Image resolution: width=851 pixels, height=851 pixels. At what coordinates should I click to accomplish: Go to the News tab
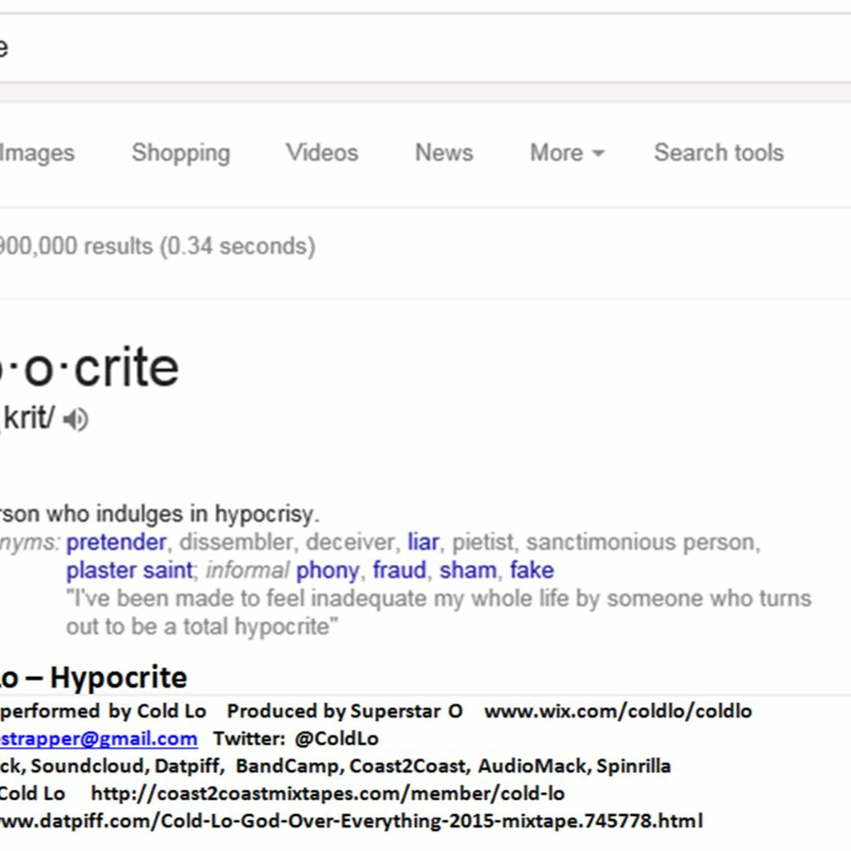pos(444,153)
